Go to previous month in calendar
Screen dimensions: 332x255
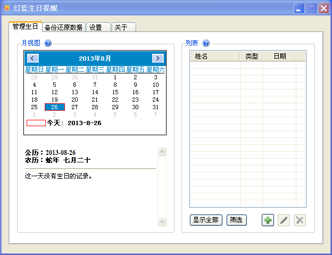point(33,58)
